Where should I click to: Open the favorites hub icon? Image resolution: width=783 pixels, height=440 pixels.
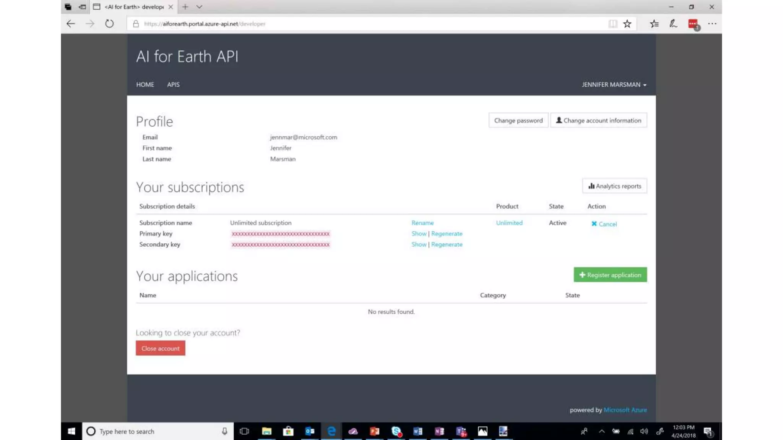(654, 24)
